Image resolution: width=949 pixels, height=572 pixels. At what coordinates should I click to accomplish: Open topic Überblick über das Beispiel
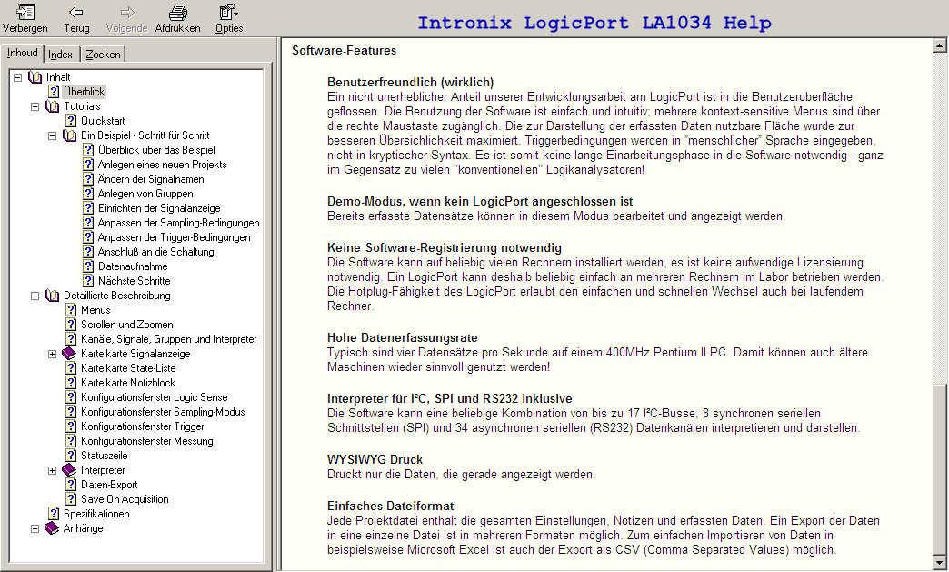pos(156,150)
